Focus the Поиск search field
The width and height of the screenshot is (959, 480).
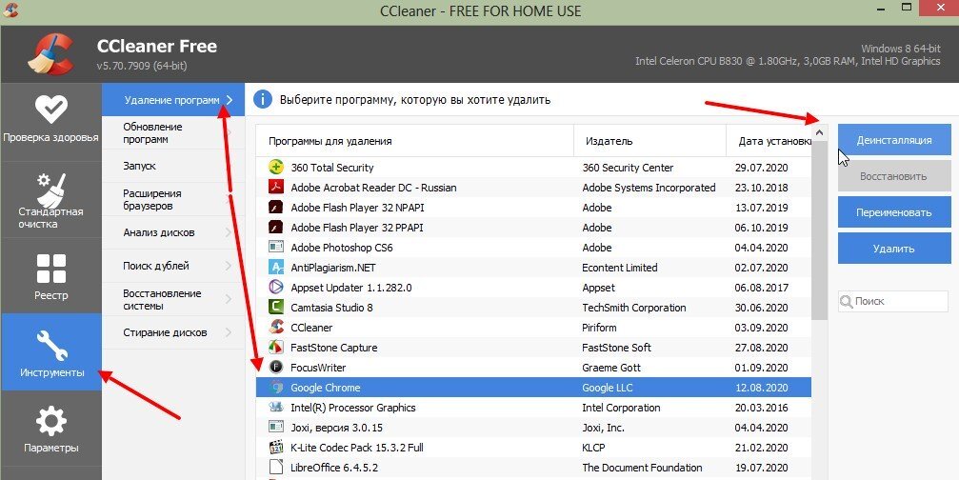click(893, 301)
